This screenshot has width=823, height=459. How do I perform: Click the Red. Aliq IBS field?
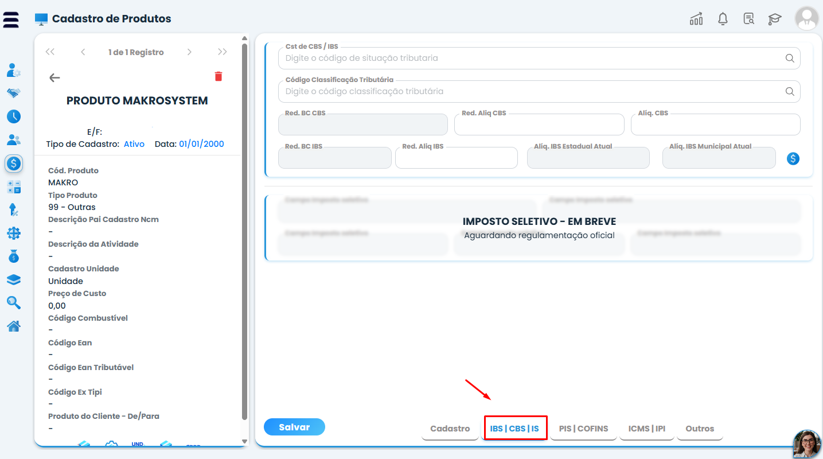coord(457,158)
